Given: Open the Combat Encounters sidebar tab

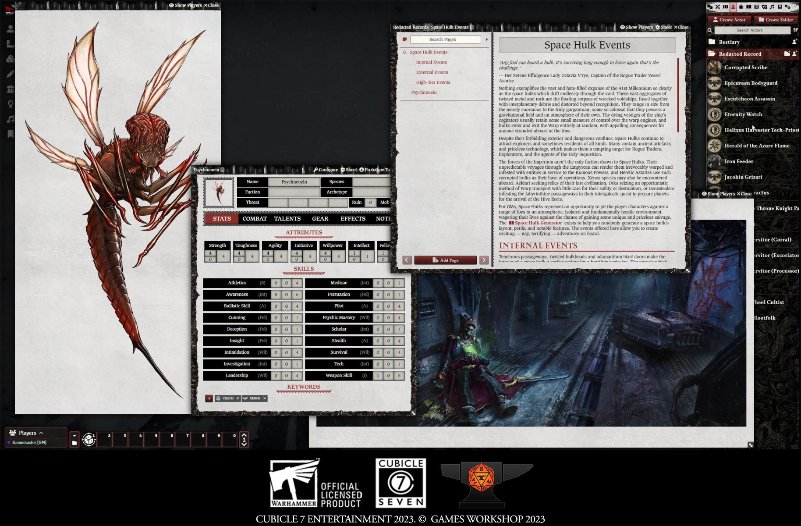Looking at the screenshot, I should tap(718, 7).
